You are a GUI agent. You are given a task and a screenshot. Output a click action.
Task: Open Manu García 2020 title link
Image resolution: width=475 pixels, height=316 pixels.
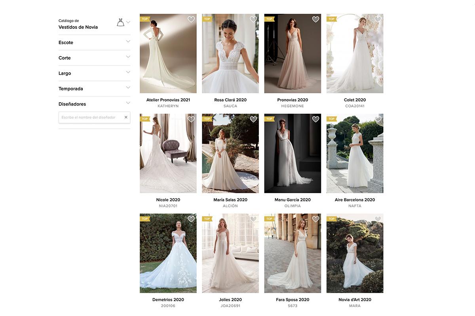point(293,200)
